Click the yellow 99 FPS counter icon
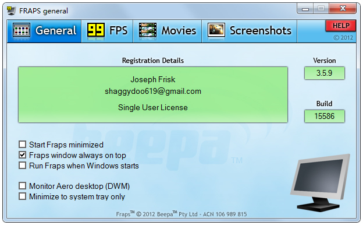Image resolution: width=363 pixels, height=225 pixels. tap(96, 30)
